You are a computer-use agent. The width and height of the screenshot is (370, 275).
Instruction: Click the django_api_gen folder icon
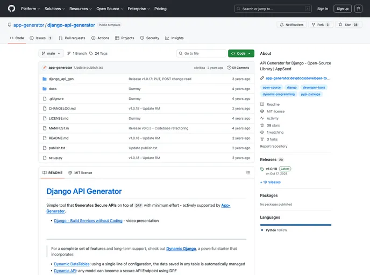44,79
